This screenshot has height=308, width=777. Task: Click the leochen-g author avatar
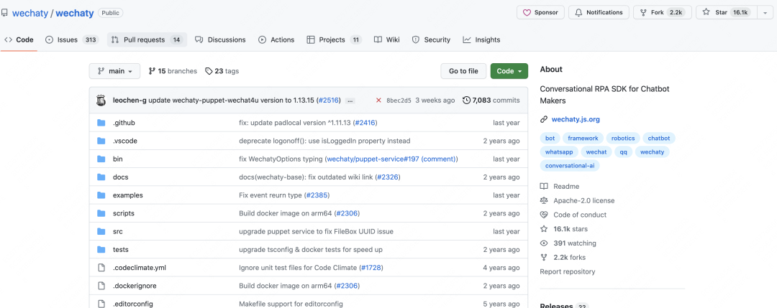tap(101, 101)
